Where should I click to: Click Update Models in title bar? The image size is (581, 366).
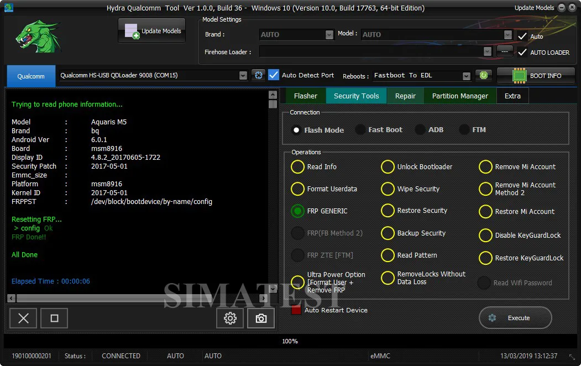pos(535,8)
